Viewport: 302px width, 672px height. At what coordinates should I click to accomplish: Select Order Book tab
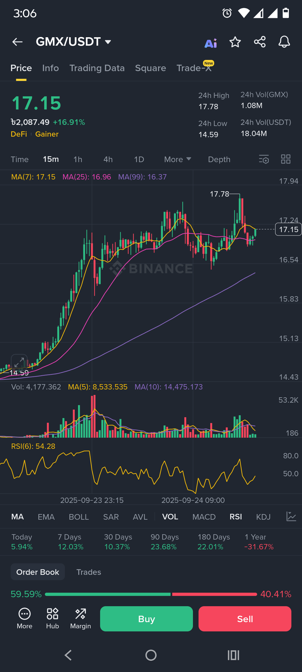pyautogui.click(x=38, y=572)
